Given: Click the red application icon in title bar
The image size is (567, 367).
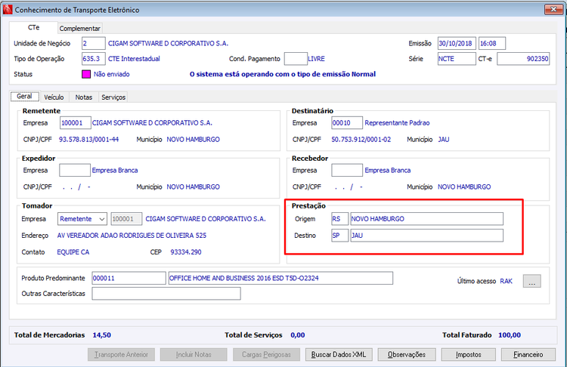Looking at the screenshot, I should pos(8,10).
